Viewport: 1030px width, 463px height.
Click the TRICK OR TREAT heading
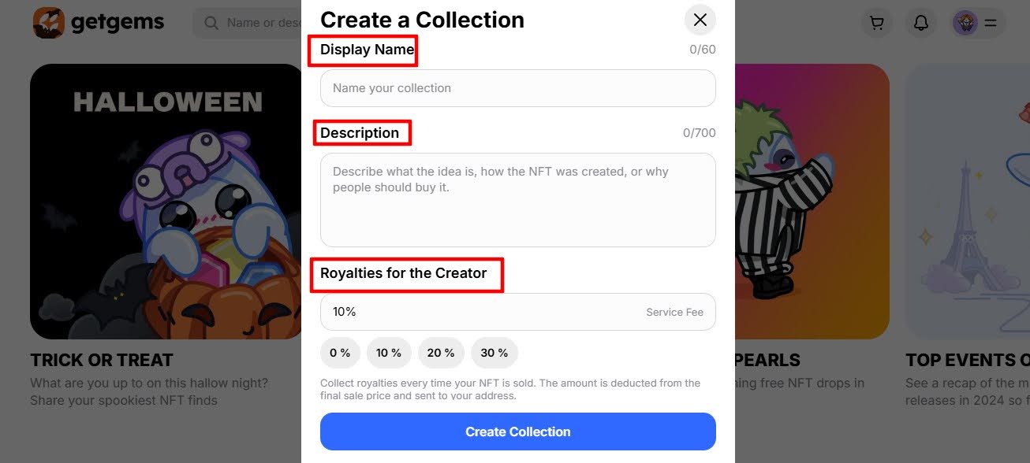coord(102,361)
